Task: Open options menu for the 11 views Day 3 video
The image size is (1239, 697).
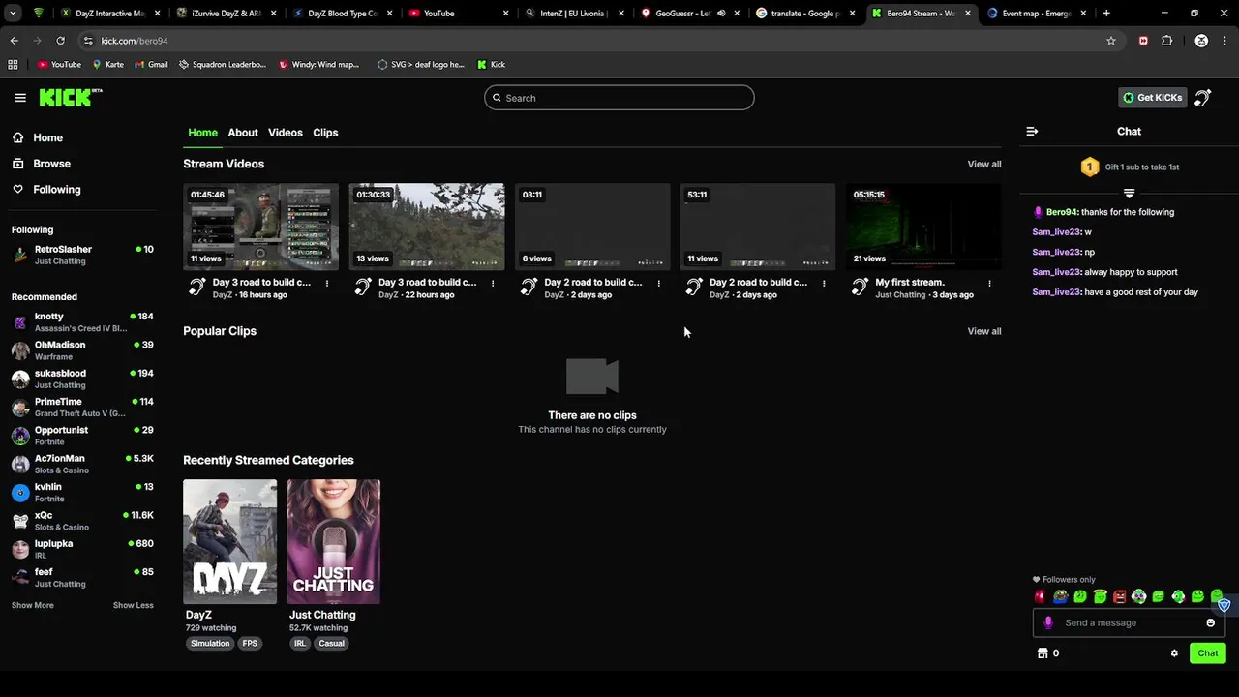Action: point(327,284)
